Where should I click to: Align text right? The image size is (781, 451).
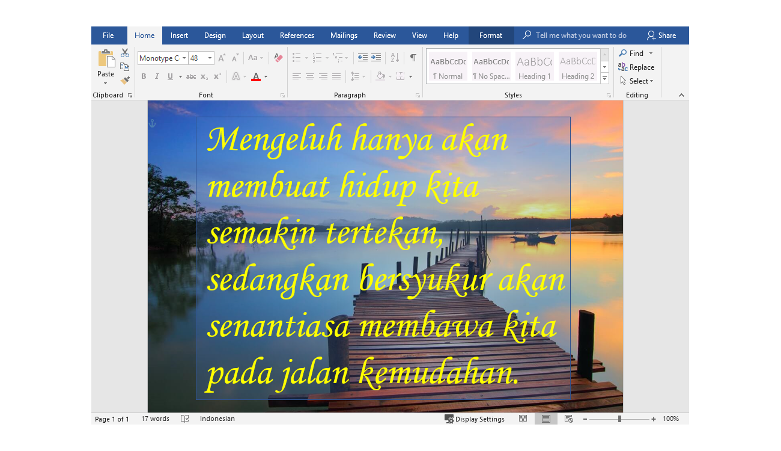click(323, 76)
